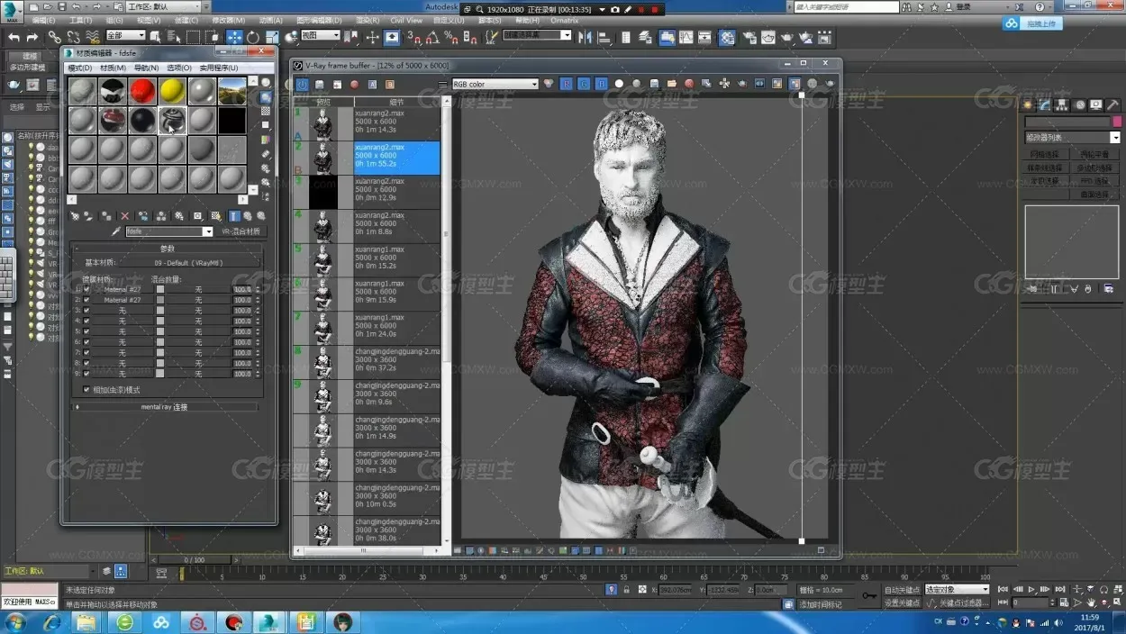Activate the Select and Move tool
1126x634 pixels.
pos(234,37)
